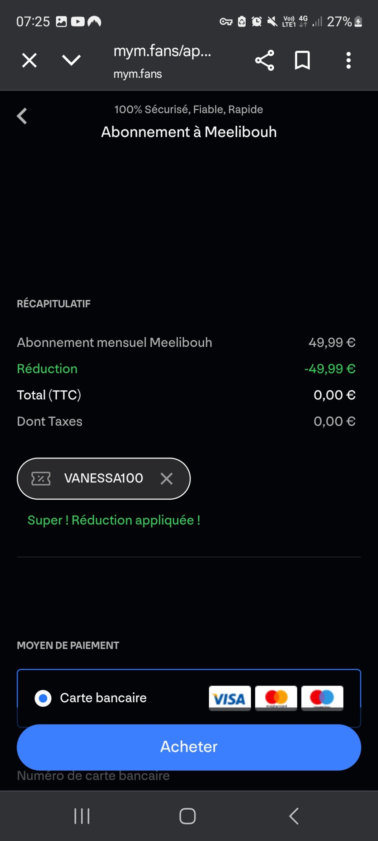Go back using the page's back arrow
This screenshot has height=841, width=378.
pyautogui.click(x=22, y=116)
